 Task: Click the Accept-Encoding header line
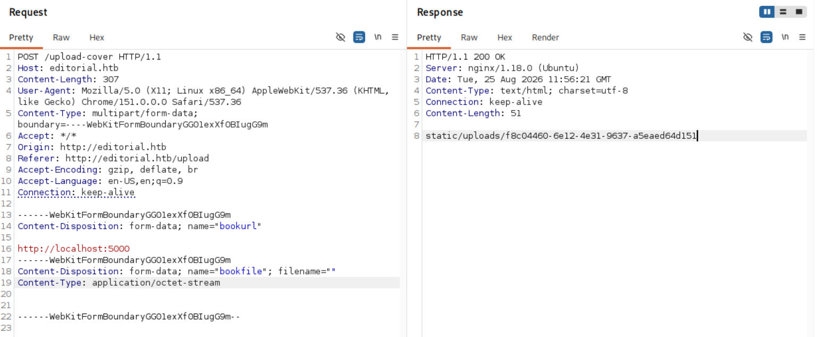pyautogui.click(x=108, y=170)
